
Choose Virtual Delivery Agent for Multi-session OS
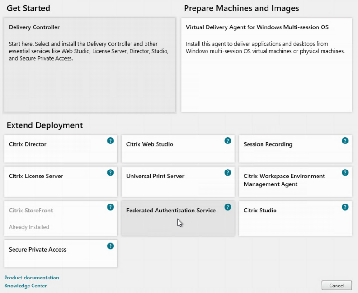pyautogui.click(x=267, y=65)
